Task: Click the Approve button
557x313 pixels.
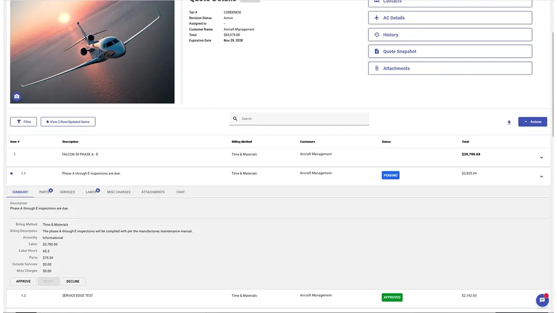Action: pyautogui.click(x=23, y=281)
